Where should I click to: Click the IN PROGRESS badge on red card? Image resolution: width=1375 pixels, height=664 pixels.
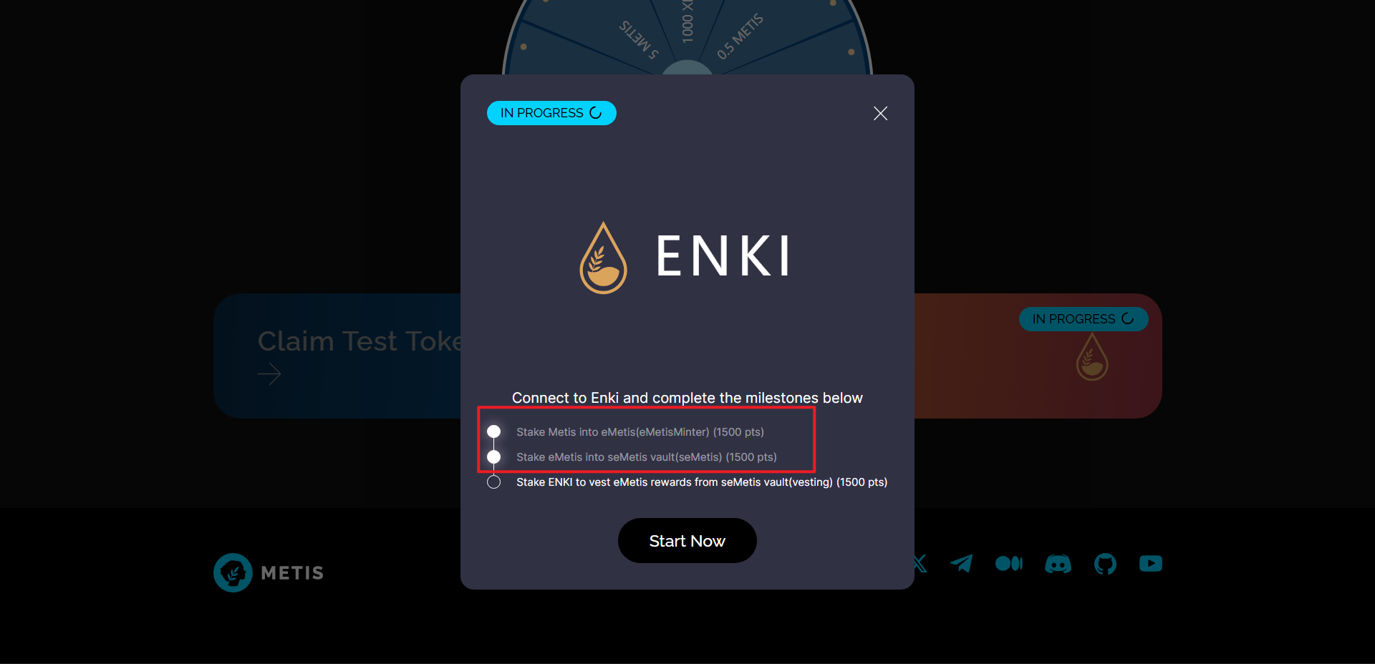tap(1084, 319)
